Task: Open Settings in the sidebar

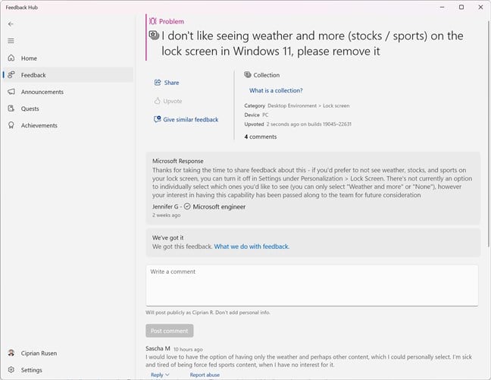Action: click(68, 369)
